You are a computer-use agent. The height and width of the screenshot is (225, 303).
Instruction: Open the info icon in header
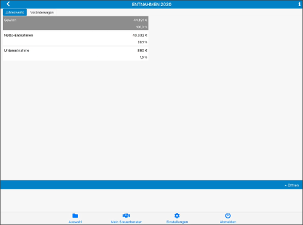[x=299, y=4]
